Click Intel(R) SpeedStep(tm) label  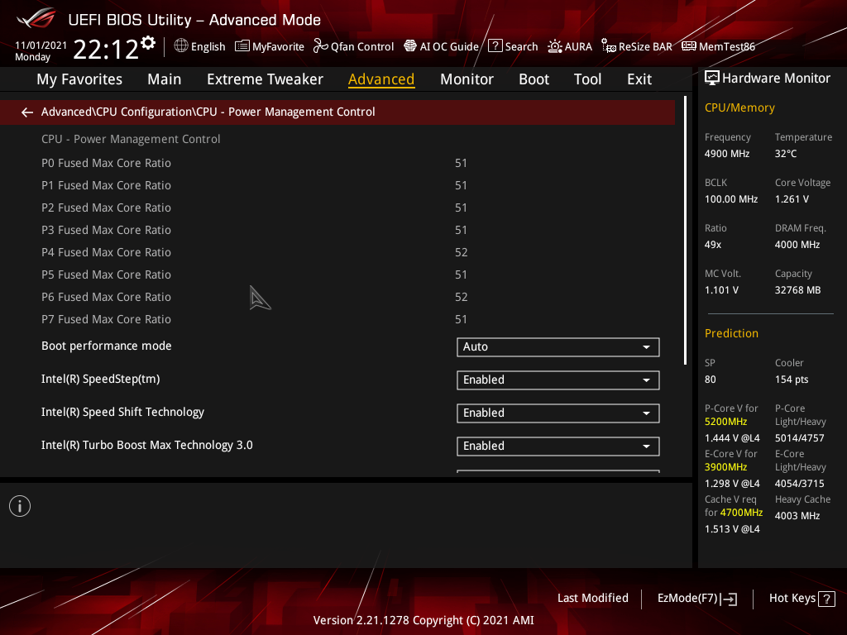(100, 379)
